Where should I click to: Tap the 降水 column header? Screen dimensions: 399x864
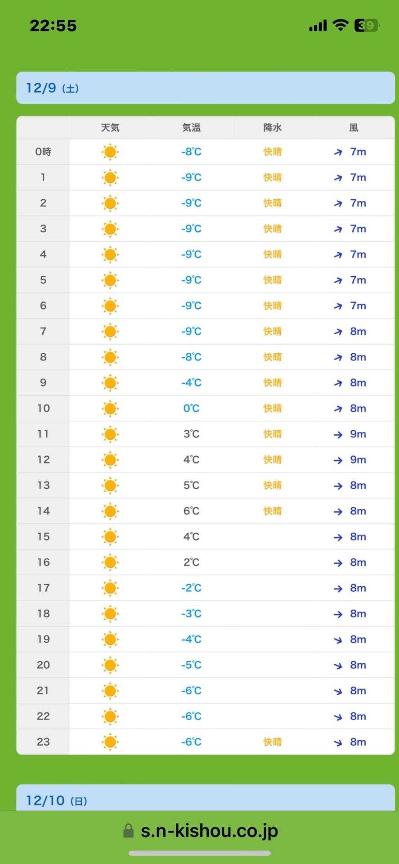273,128
